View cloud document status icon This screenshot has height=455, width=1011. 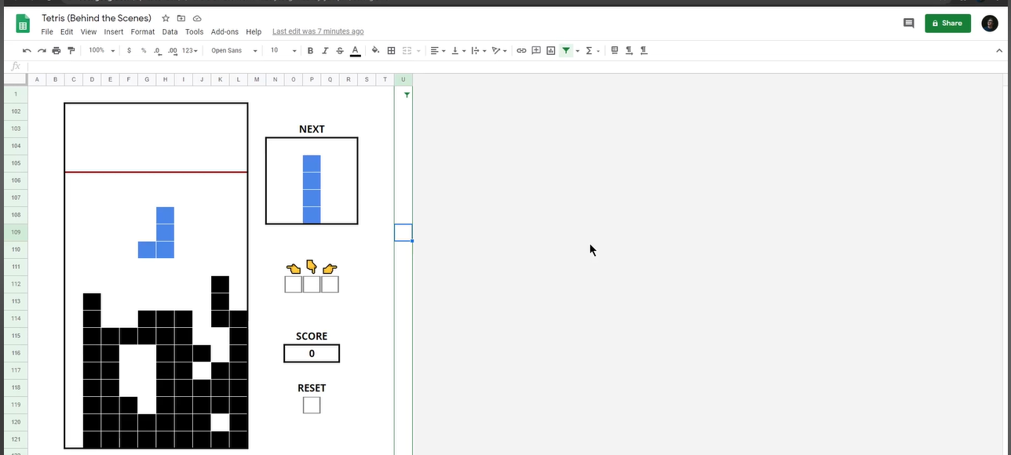(197, 18)
